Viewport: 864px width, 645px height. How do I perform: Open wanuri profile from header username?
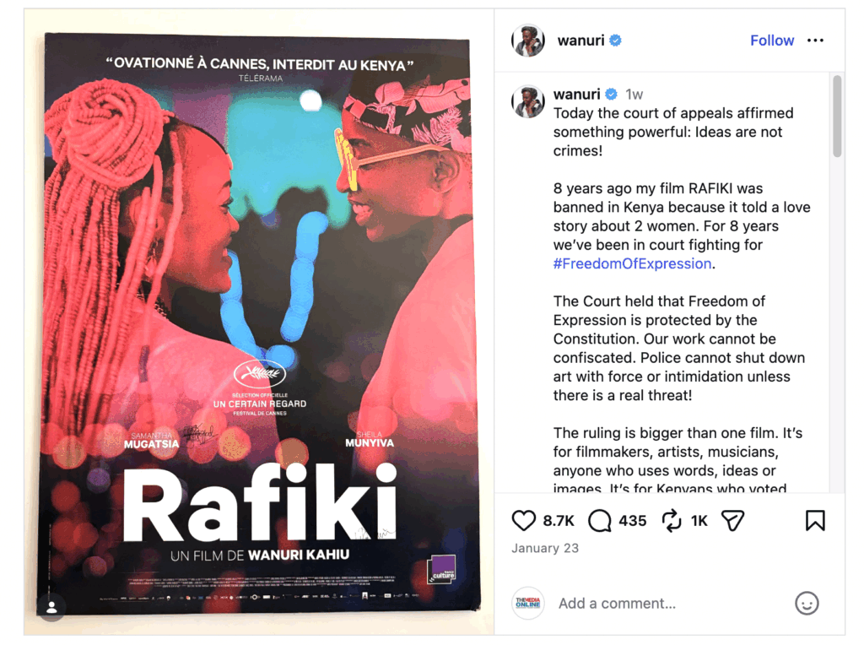click(x=580, y=41)
